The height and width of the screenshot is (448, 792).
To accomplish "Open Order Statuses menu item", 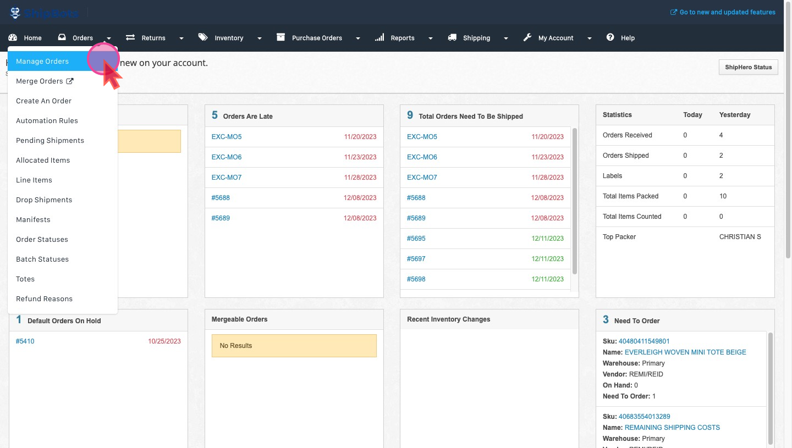I will coord(63,239).
